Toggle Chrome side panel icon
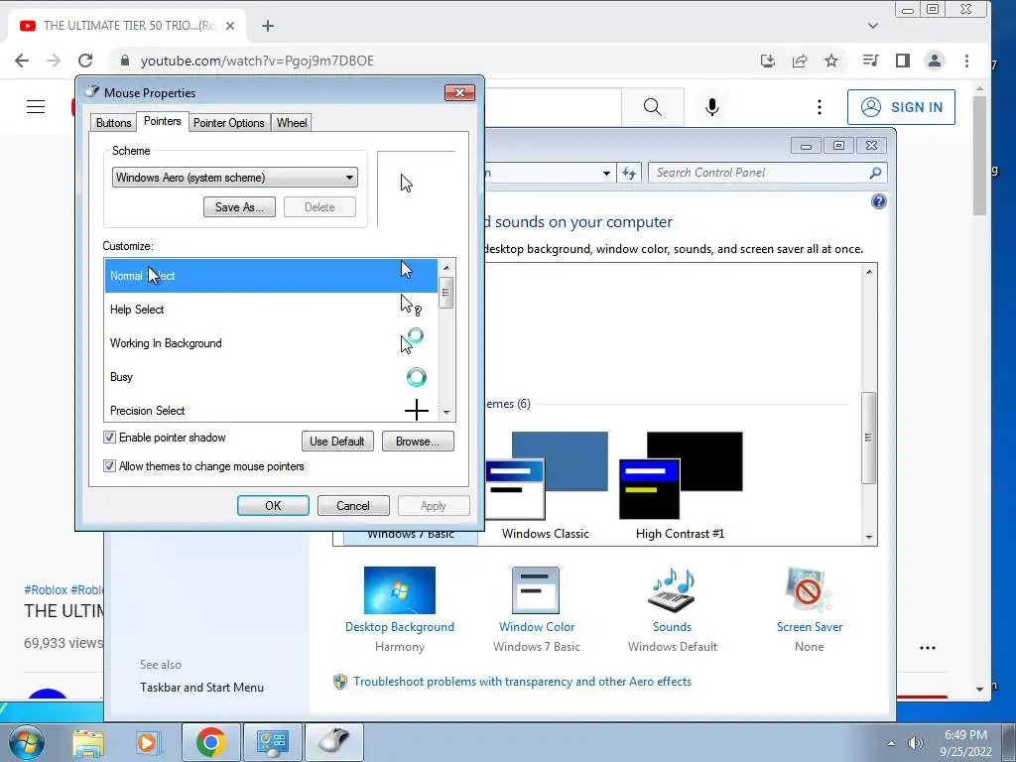Image resolution: width=1016 pixels, height=762 pixels. 903,61
